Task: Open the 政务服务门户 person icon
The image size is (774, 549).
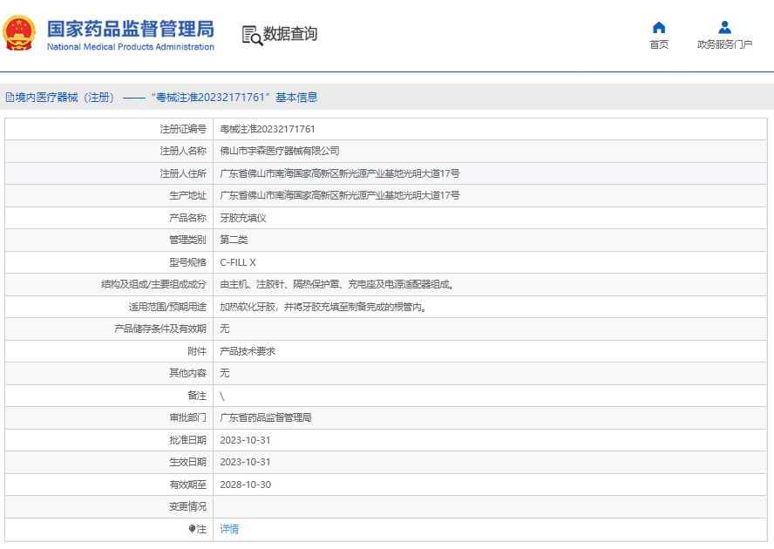Action: coord(724,27)
